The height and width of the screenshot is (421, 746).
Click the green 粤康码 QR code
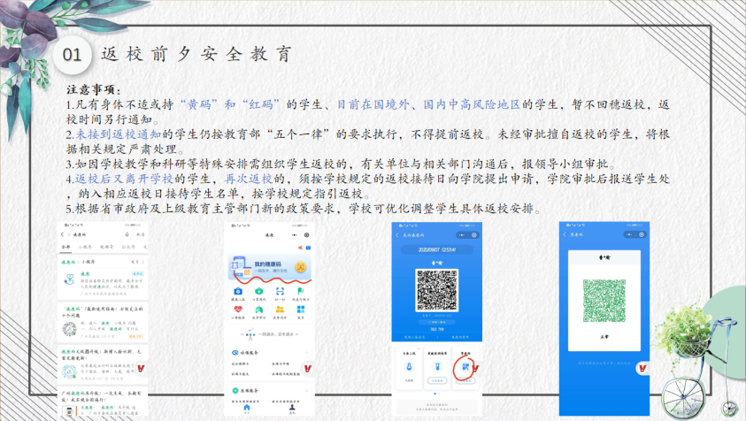(x=603, y=302)
